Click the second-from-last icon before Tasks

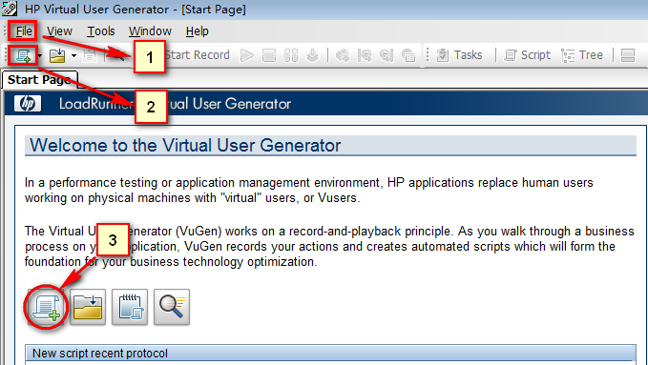tap(387, 55)
